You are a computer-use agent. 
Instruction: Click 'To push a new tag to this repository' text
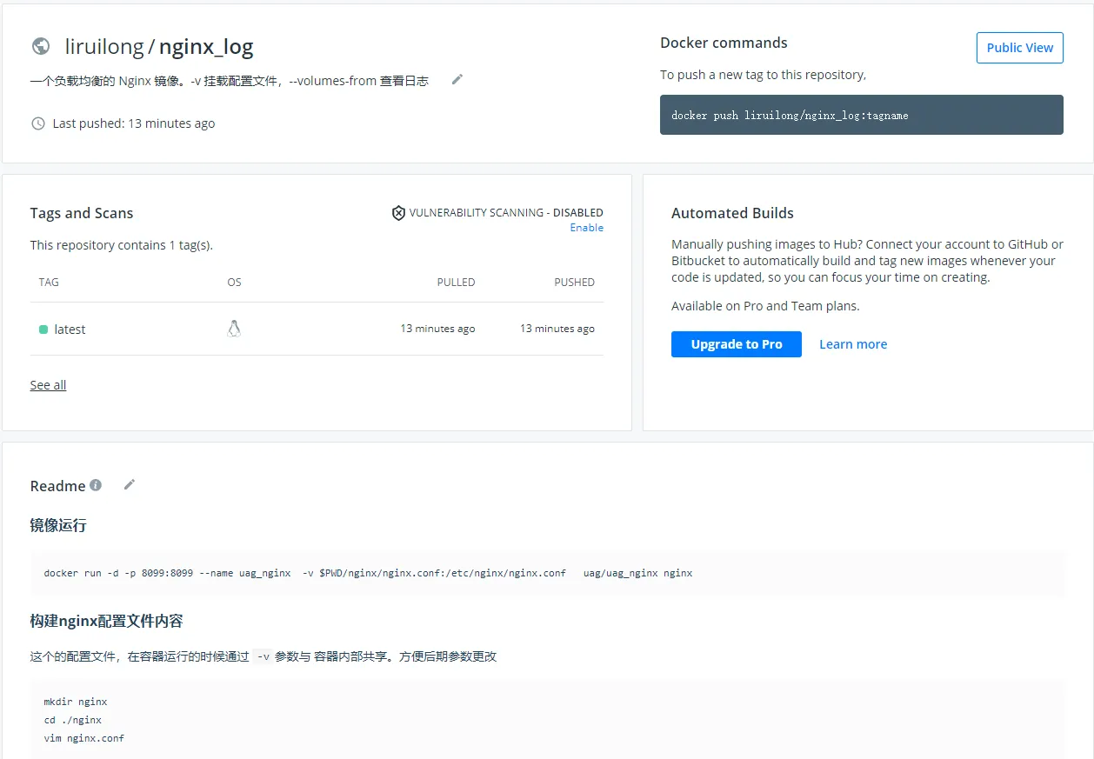click(763, 75)
